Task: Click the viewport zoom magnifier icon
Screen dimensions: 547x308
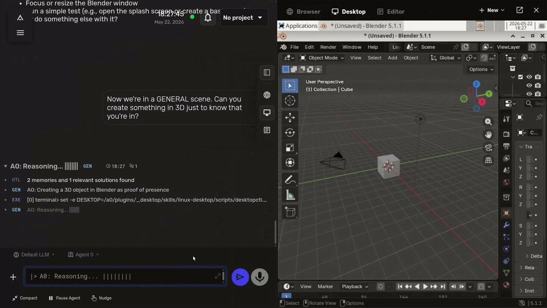Action: (x=488, y=122)
